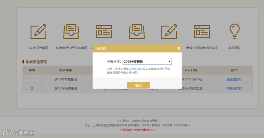Open the 其他自行公示信息填报 inbox icon

pyautogui.click(x=71, y=31)
